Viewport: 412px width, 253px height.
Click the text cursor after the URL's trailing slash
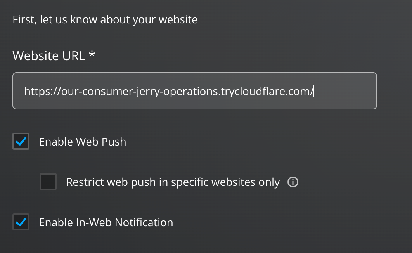tap(313, 91)
